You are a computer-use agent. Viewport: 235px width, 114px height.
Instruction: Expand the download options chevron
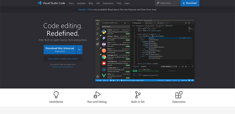pyautogui.click(x=80, y=49)
